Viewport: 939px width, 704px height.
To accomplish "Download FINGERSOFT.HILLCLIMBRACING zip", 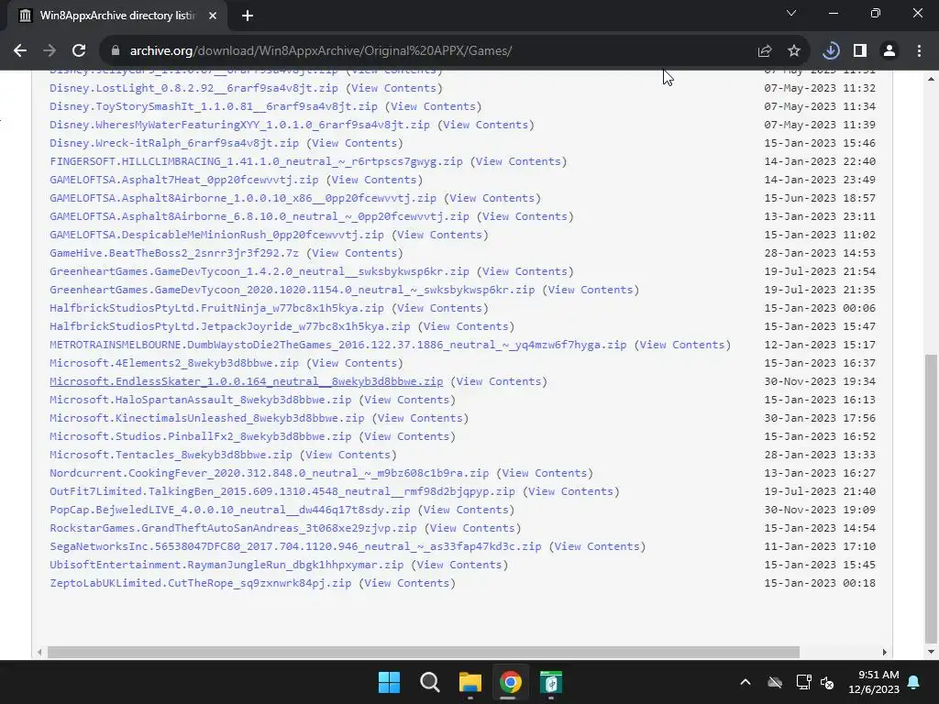I will pyautogui.click(x=256, y=161).
